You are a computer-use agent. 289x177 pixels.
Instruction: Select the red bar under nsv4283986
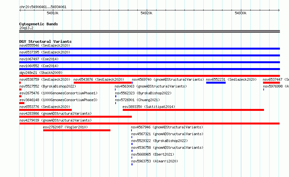75,117
